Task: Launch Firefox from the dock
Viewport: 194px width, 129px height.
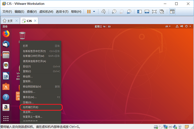Action: pyautogui.click(x=6, y=34)
